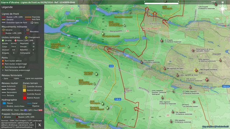
Task: Select the 150e division d'infanterie motorisée marker
Action: point(207,80)
